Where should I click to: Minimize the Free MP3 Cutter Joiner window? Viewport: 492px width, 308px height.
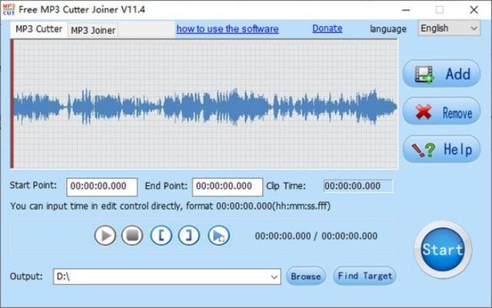click(406, 10)
